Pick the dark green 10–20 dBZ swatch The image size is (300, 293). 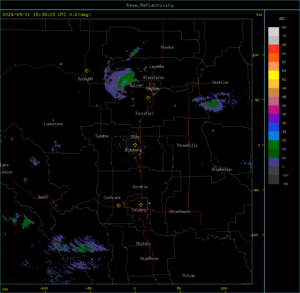[x=274, y=153]
